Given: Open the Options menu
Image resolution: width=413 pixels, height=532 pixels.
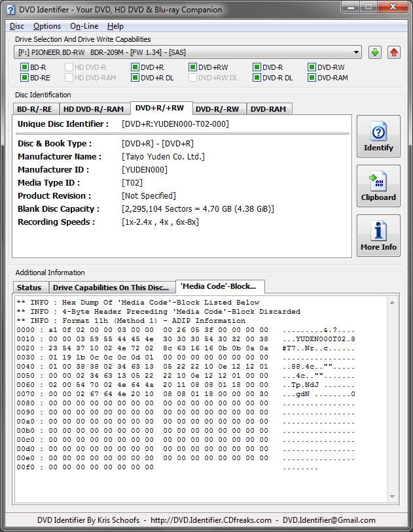Looking at the screenshot, I should pos(47,26).
